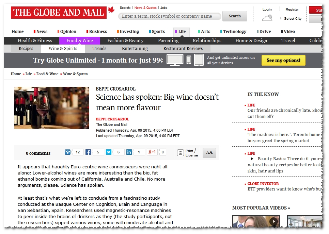Click the 0 comments link

pyautogui.click(x=38, y=153)
